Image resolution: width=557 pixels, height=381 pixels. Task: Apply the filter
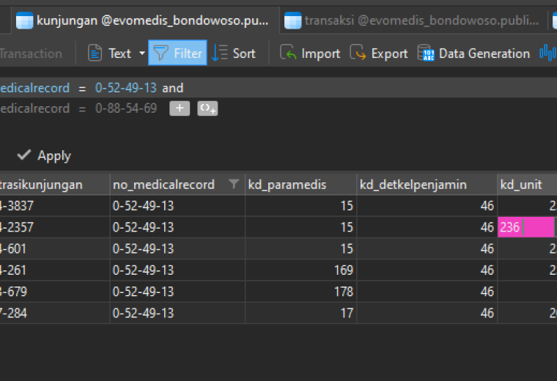click(44, 155)
